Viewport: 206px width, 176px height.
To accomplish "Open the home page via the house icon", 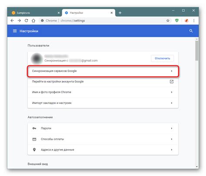I will 33,21.
